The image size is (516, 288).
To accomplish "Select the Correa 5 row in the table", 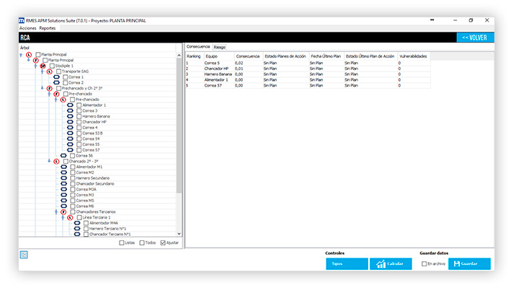I will [x=308, y=63].
